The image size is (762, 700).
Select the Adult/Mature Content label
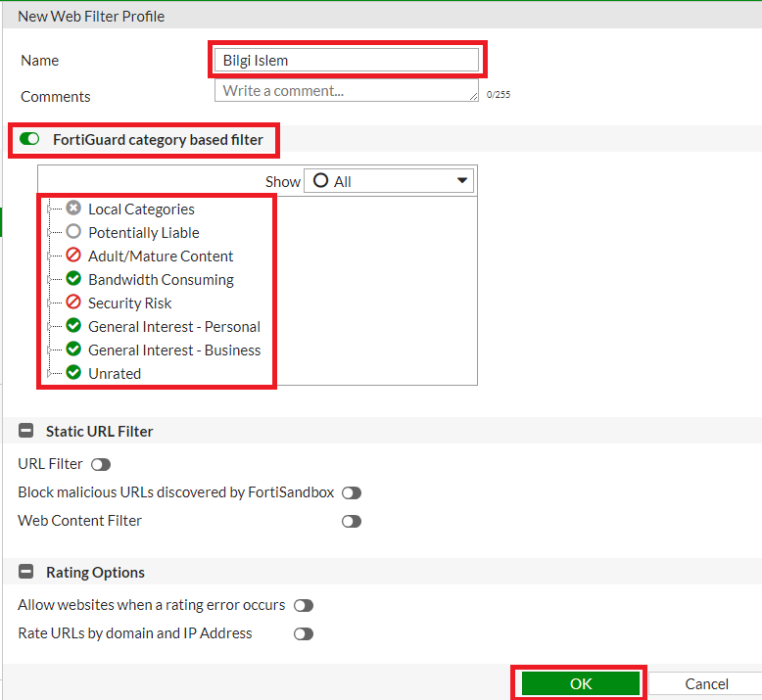click(161, 256)
